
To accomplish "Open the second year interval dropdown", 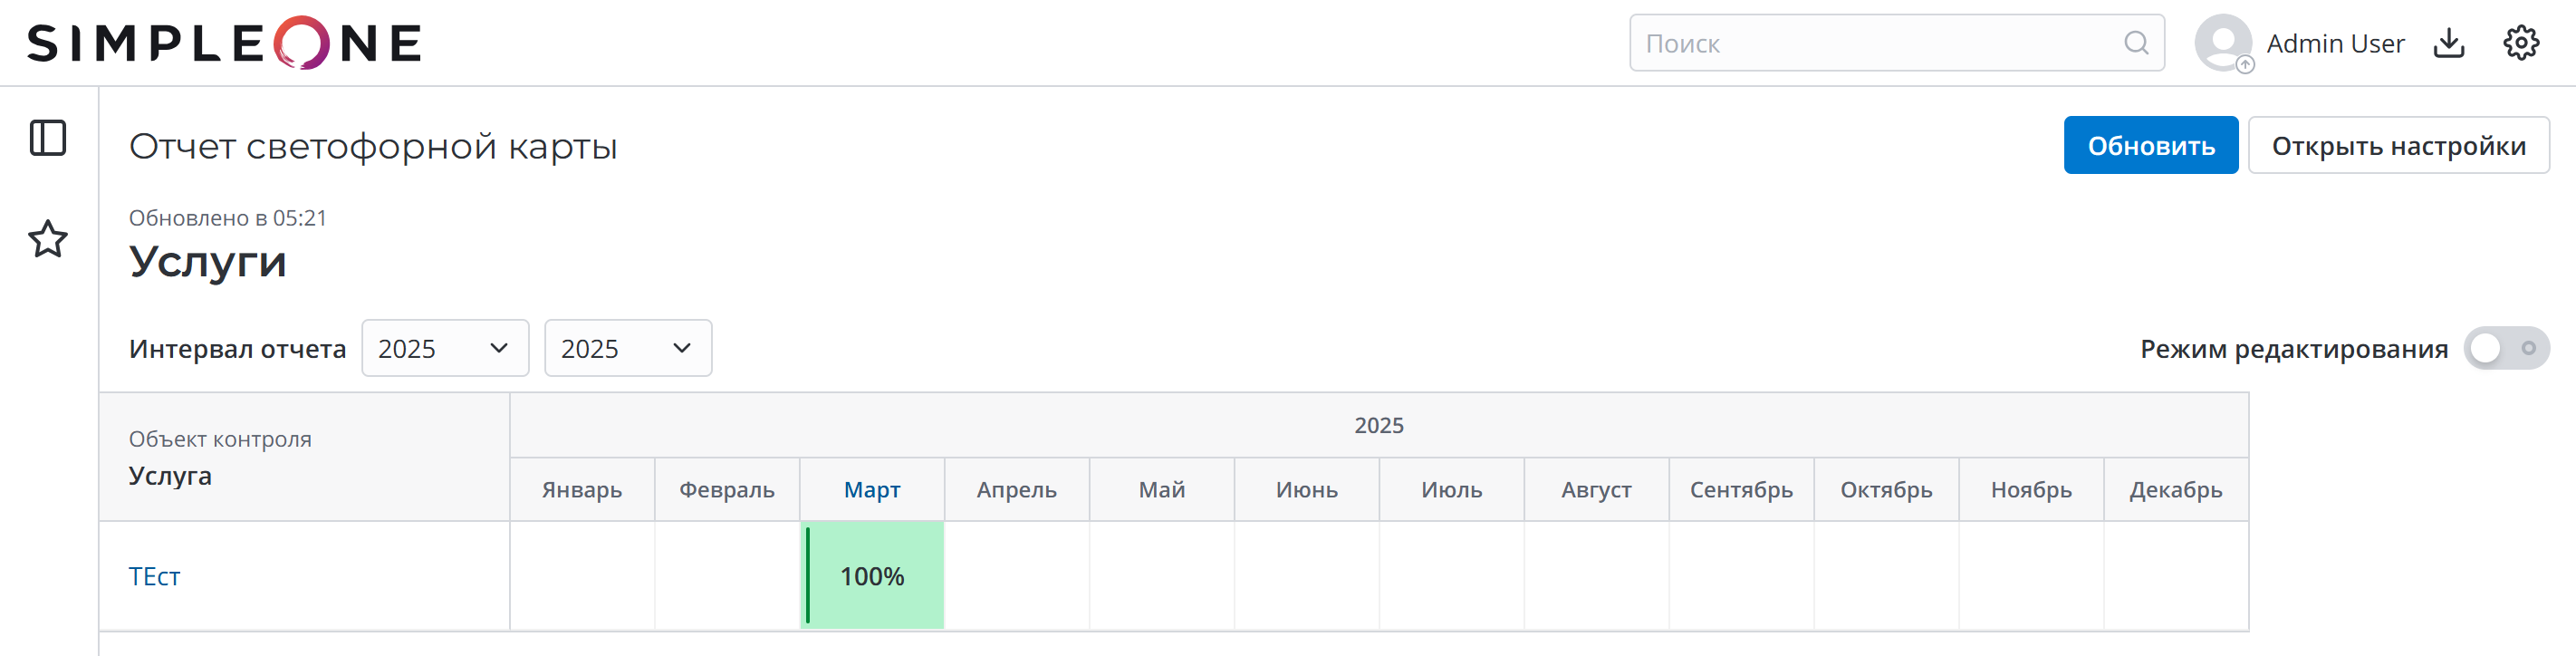I will click(x=627, y=349).
